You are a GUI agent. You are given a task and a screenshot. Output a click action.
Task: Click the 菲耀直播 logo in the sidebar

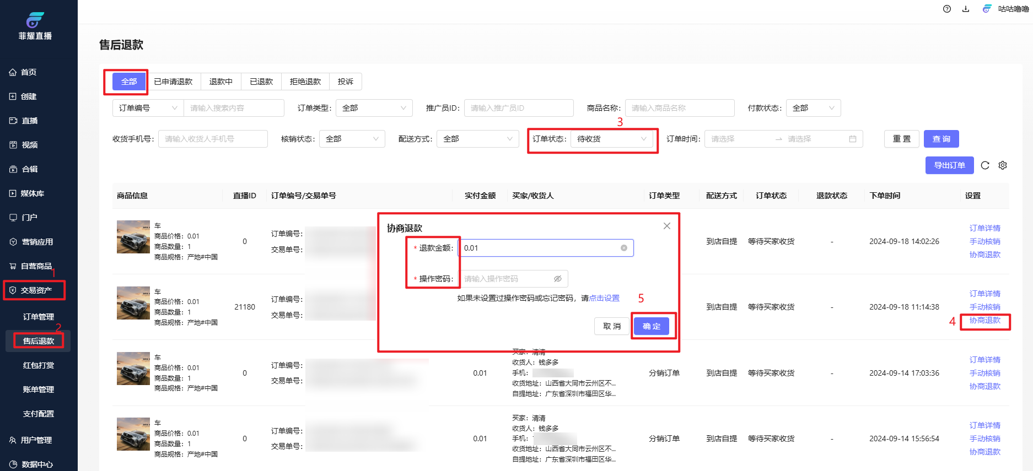pyautogui.click(x=35, y=26)
